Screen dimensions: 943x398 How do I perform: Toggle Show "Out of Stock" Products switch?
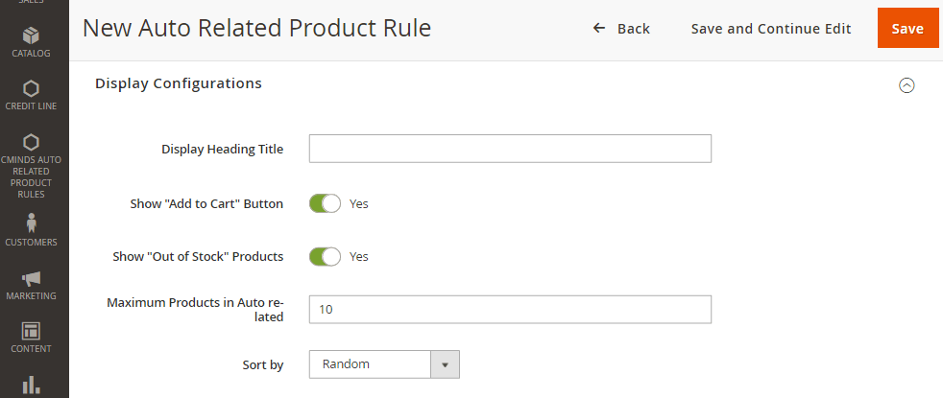[x=326, y=256]
